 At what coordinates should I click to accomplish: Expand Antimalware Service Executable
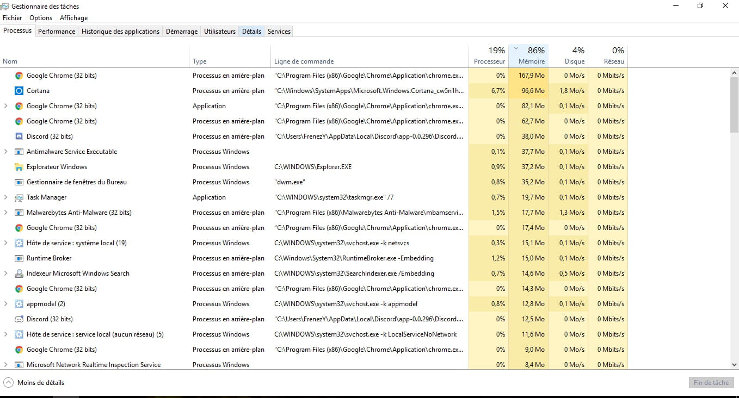point(6,152)
